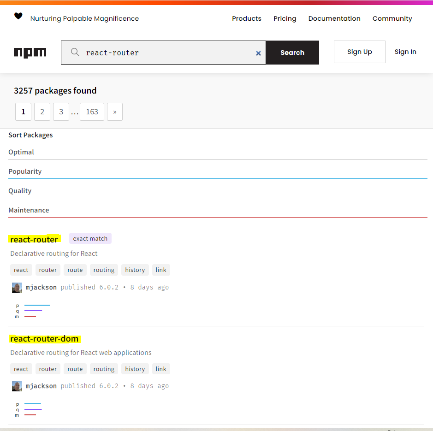Click routing tag under react-router-dom
This screenshot has height=431, width=433.
click(104, 369)
